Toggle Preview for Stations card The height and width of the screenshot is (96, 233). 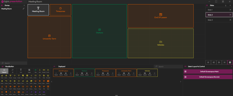(87, 74)
